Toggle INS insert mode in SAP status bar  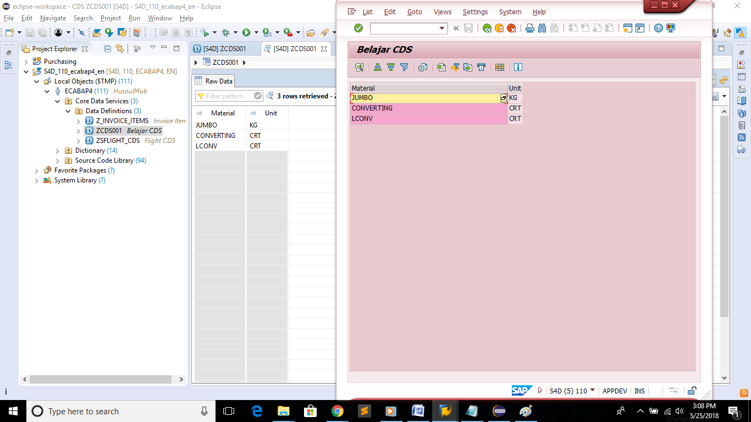(639, 391)
